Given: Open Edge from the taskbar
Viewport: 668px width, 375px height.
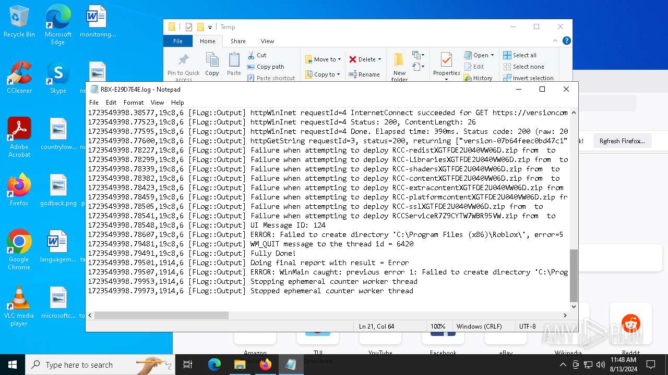Looking at the screenshot, I should 214,365.
